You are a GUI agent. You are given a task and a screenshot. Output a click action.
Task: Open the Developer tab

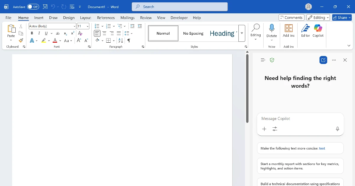[179, 17]
